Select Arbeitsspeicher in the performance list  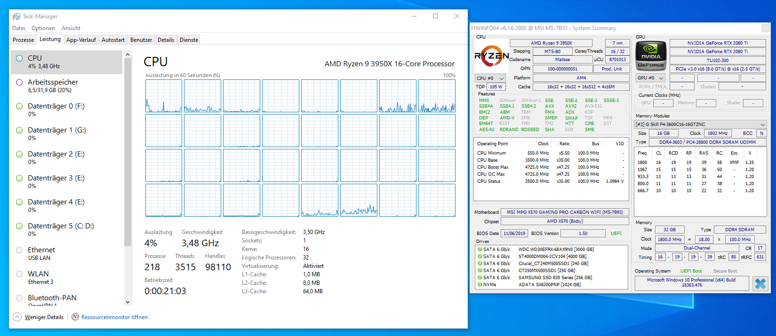(66, 86)
